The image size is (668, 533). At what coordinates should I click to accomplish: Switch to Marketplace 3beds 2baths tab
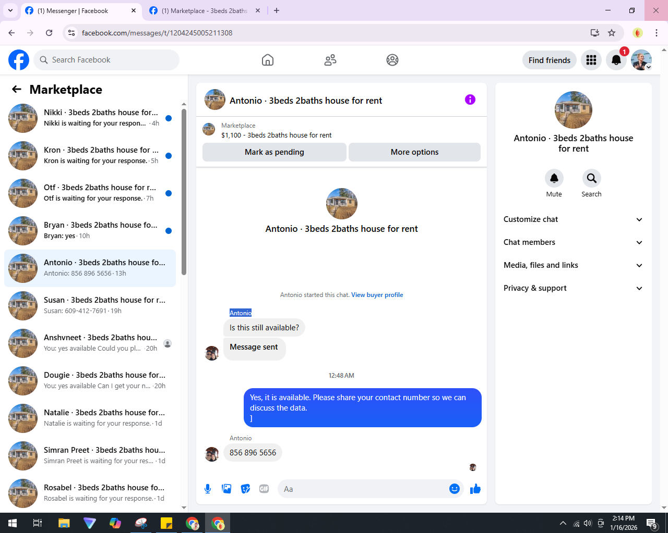(x=204, y=10)
